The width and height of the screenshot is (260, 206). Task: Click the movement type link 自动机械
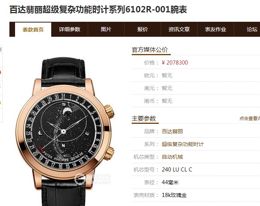172,157
